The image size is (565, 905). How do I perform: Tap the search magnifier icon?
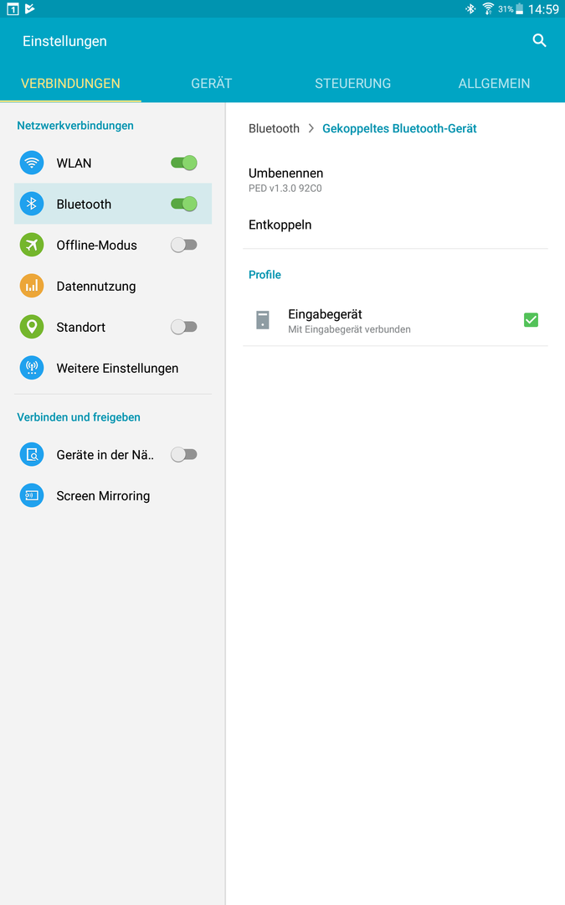click(539, 40)
